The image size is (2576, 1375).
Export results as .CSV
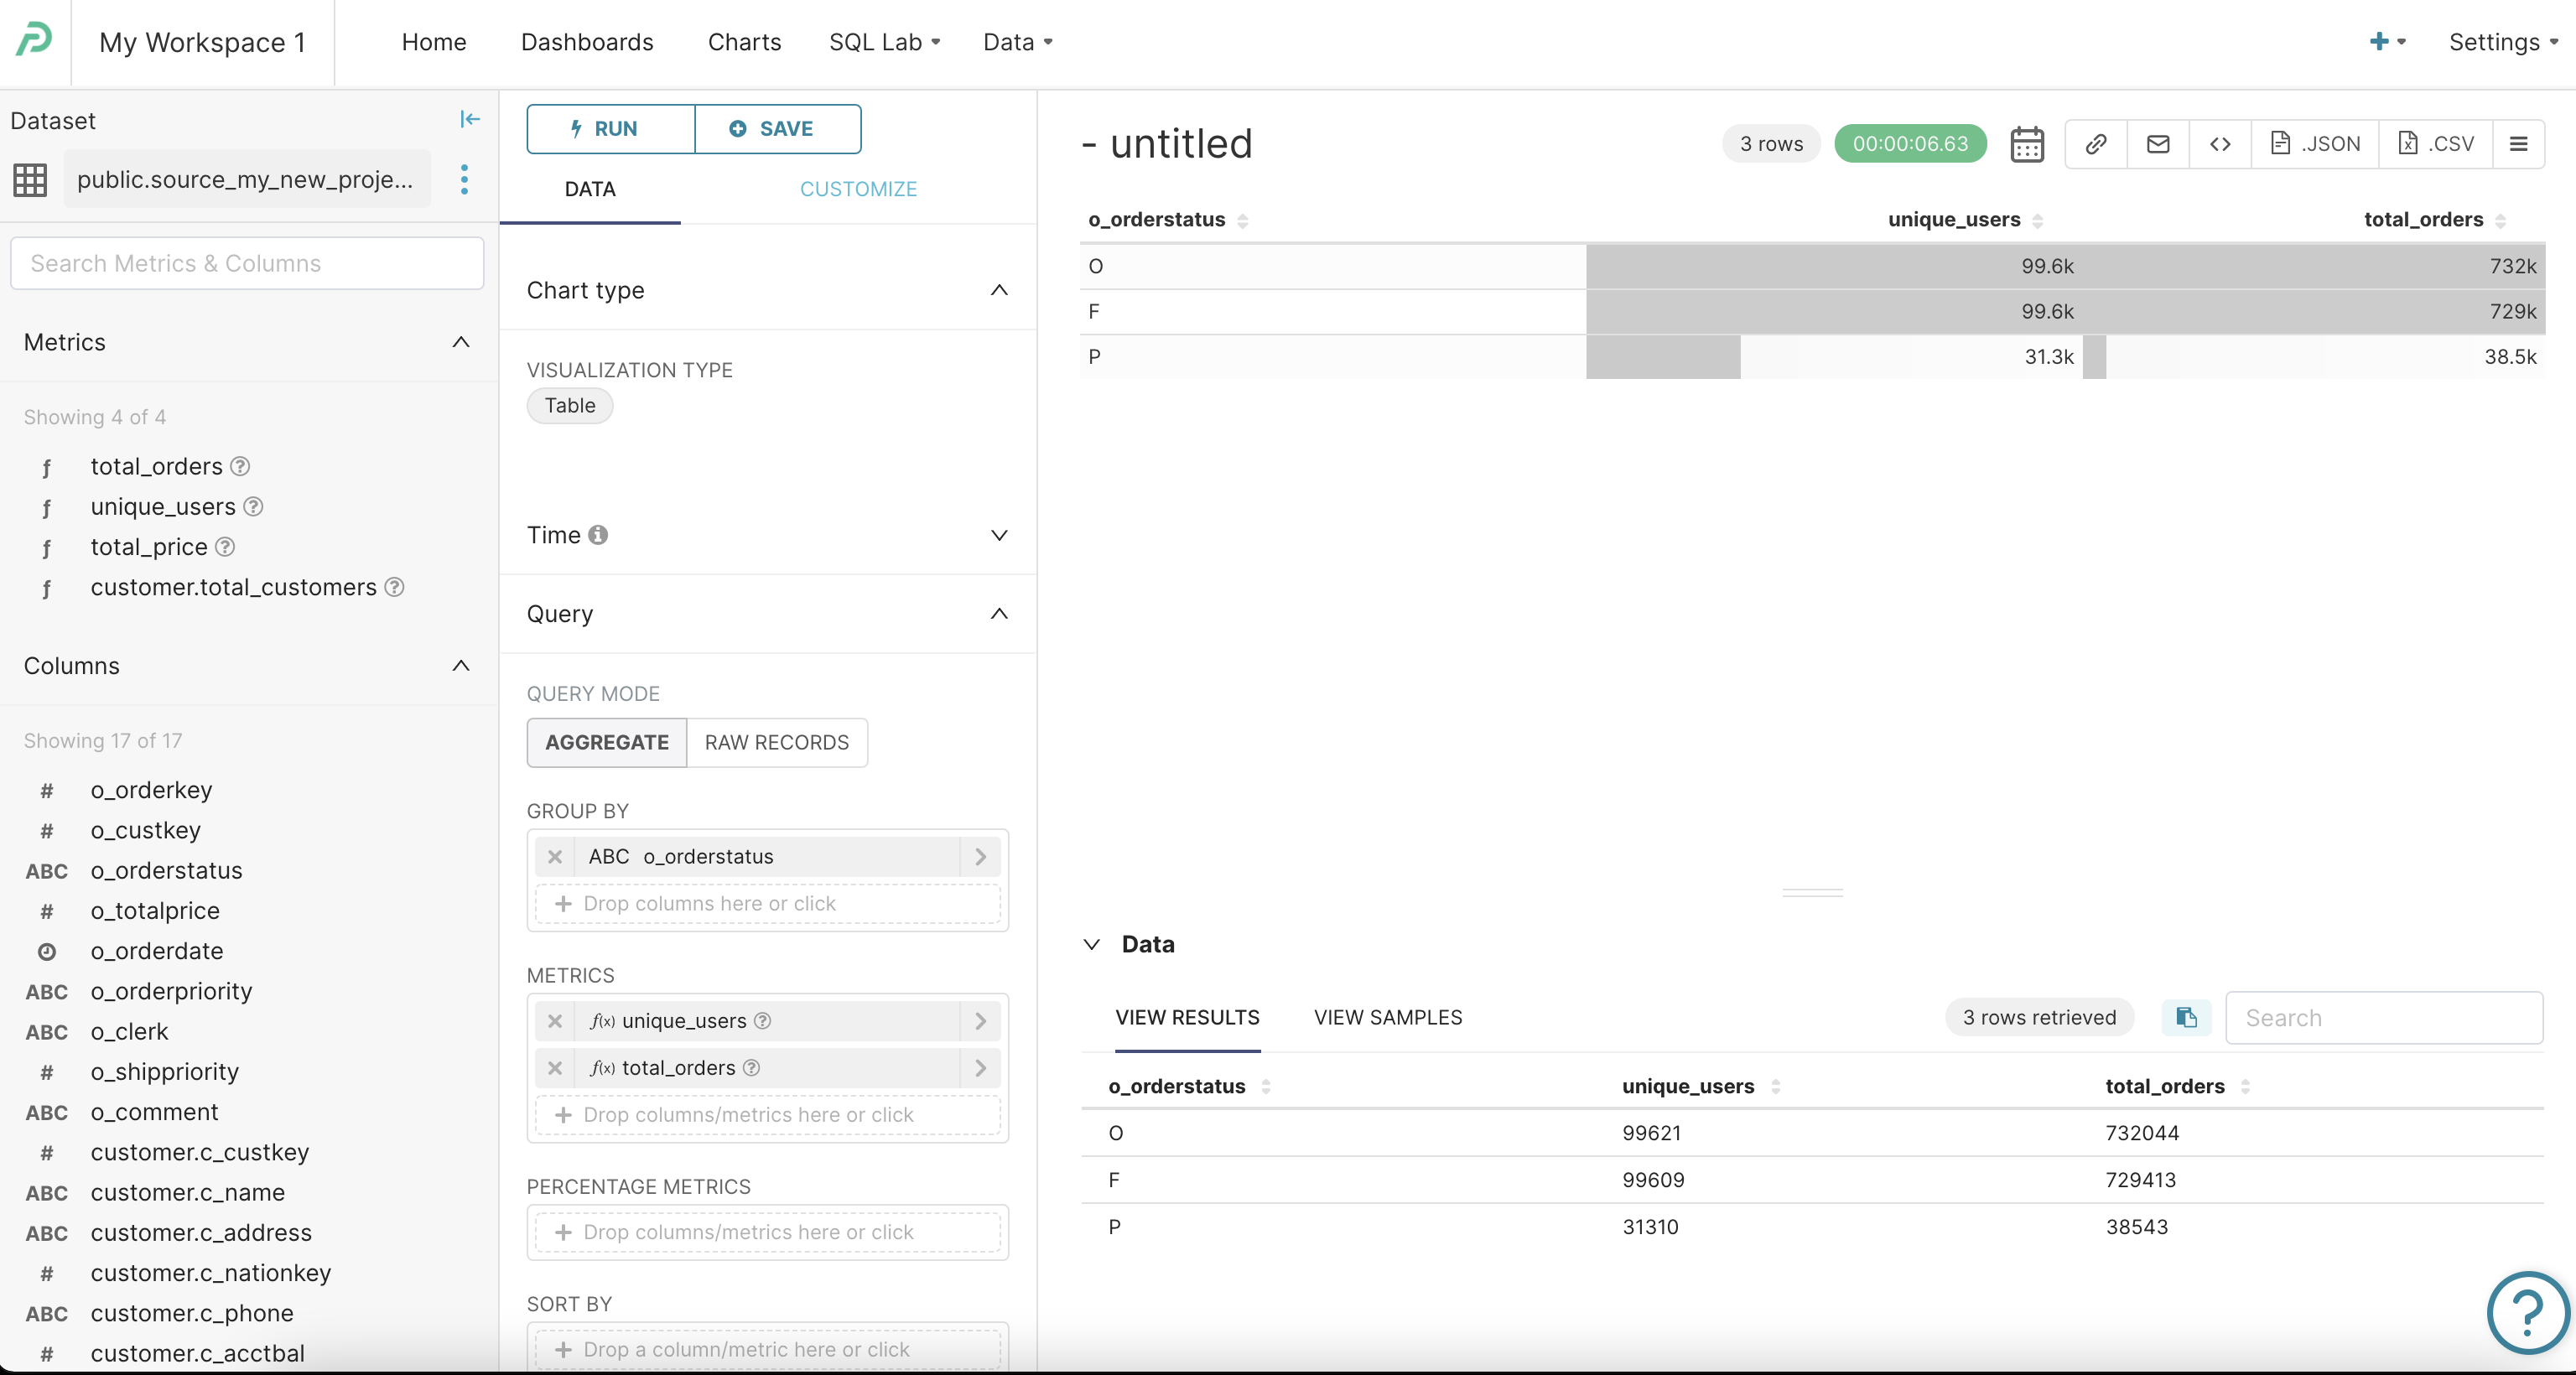point(2435,144)
